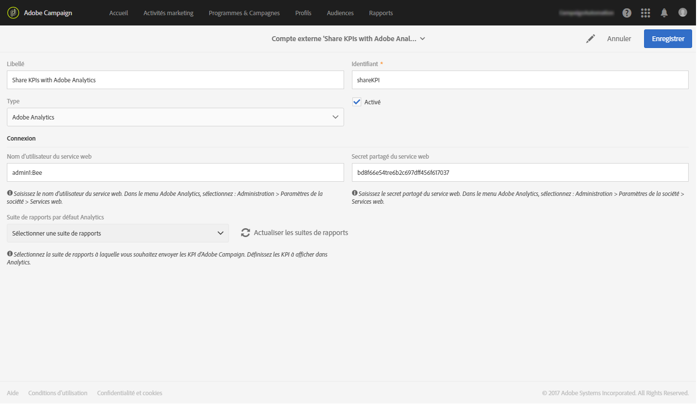Select the Rapports menu item
Image resolution: width=697 pixels, height=405 pixels.
(x=381, y=13)
